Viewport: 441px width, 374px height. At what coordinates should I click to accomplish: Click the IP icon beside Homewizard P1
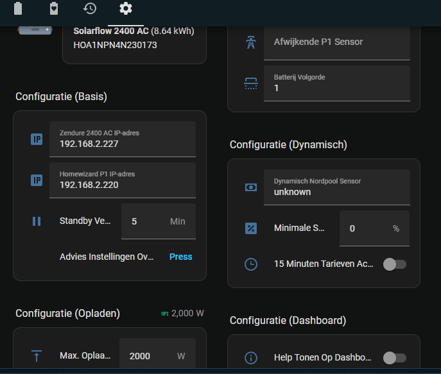coord(37,180)
